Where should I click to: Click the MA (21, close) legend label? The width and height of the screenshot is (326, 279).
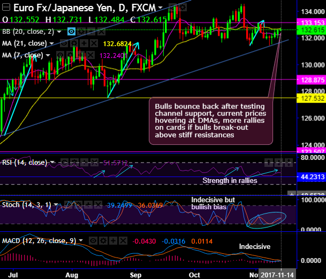coord(25,43)
